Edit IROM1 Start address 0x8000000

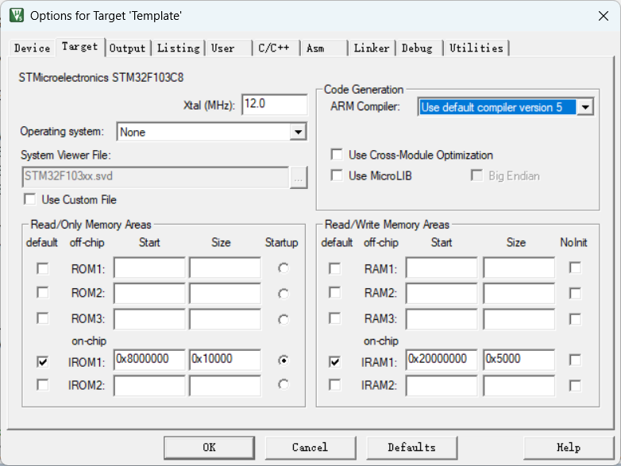149,360
